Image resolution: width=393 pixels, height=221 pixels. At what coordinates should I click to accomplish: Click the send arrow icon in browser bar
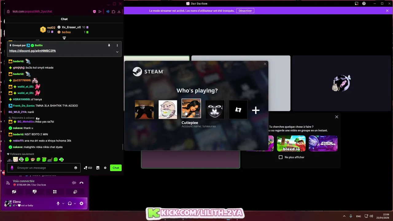pyautogui.click(x=100, y=12)
